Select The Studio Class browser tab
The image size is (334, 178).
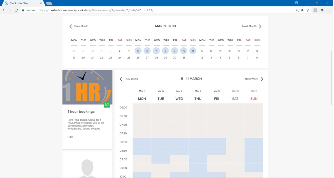point(23,3)
